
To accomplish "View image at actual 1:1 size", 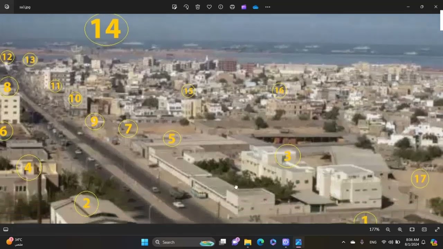I will click(424, 229).
